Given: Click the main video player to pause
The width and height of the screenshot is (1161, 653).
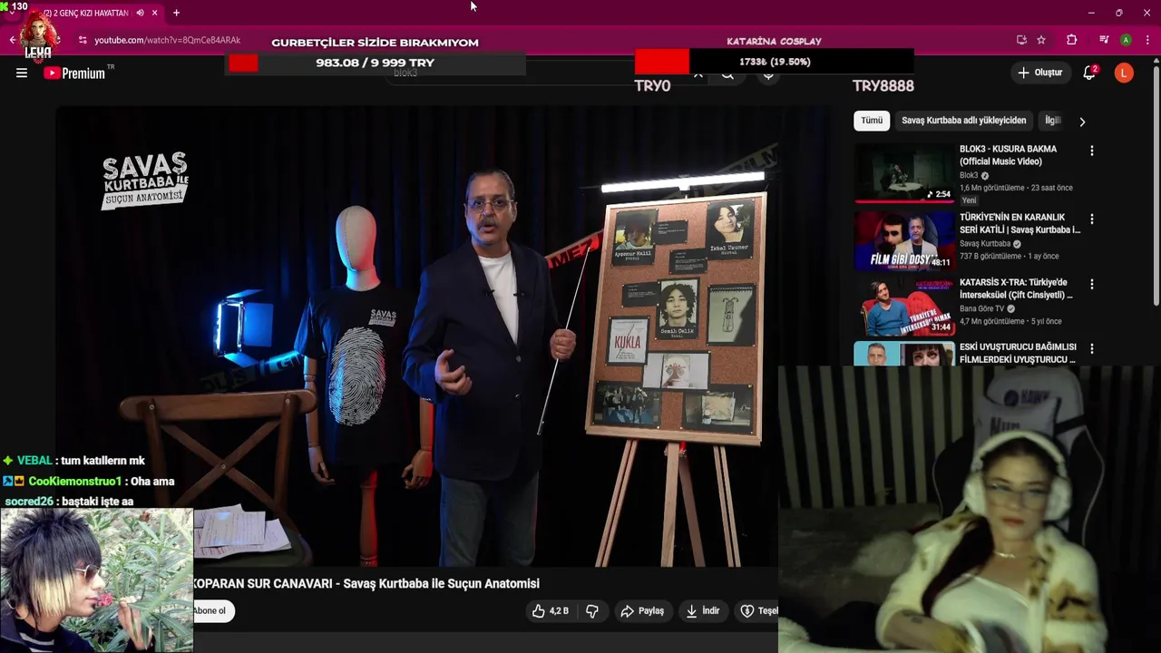Looking at the screenshot, I should click(417, 336).
